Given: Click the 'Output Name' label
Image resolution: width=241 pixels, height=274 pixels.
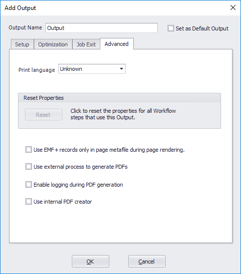Looking at the screenshot, I should 25,27.
